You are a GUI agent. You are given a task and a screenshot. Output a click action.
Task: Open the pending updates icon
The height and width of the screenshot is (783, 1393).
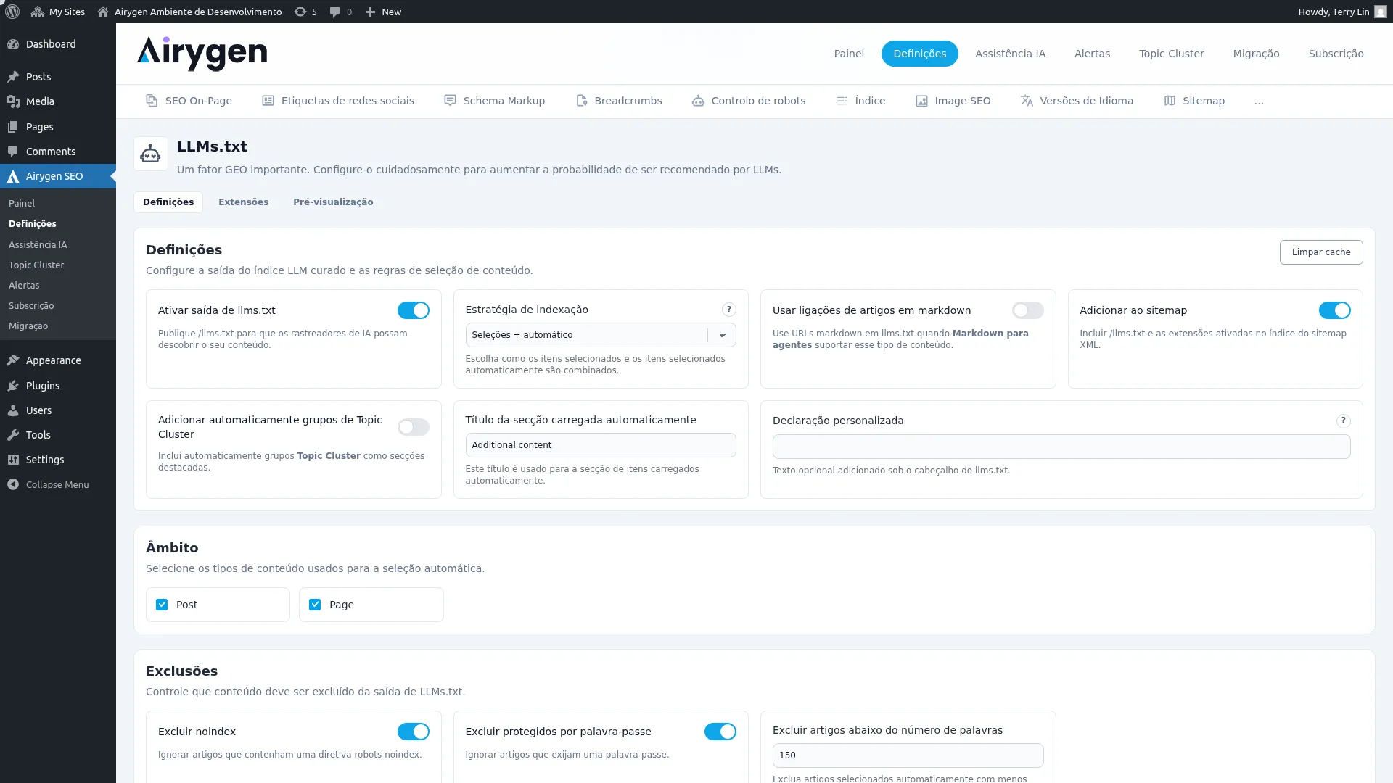(300, 12)
